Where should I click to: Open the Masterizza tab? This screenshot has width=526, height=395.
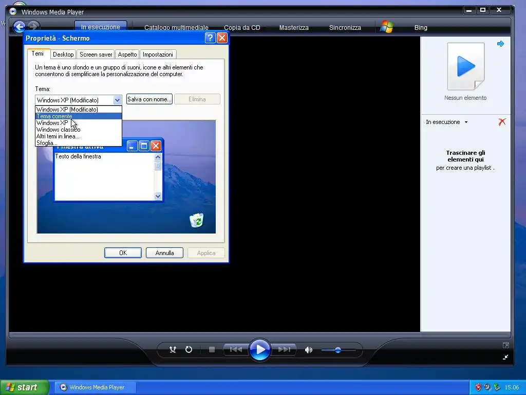point(294,28)
